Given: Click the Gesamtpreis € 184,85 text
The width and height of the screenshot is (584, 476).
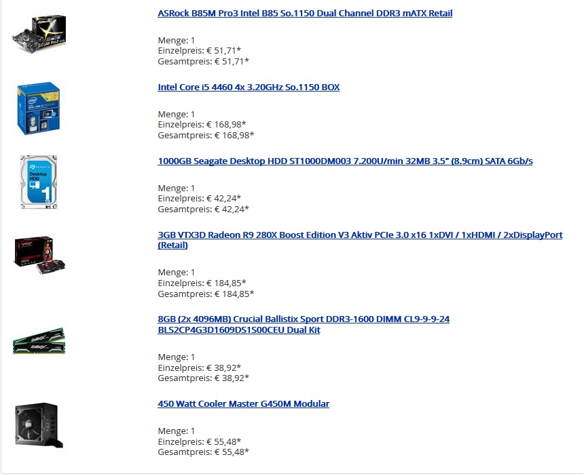Looking at the screenshot, I should coord(206,294).
